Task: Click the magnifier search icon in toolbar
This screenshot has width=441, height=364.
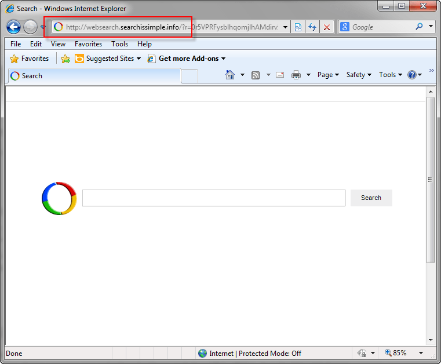Action: pos(419,27)
